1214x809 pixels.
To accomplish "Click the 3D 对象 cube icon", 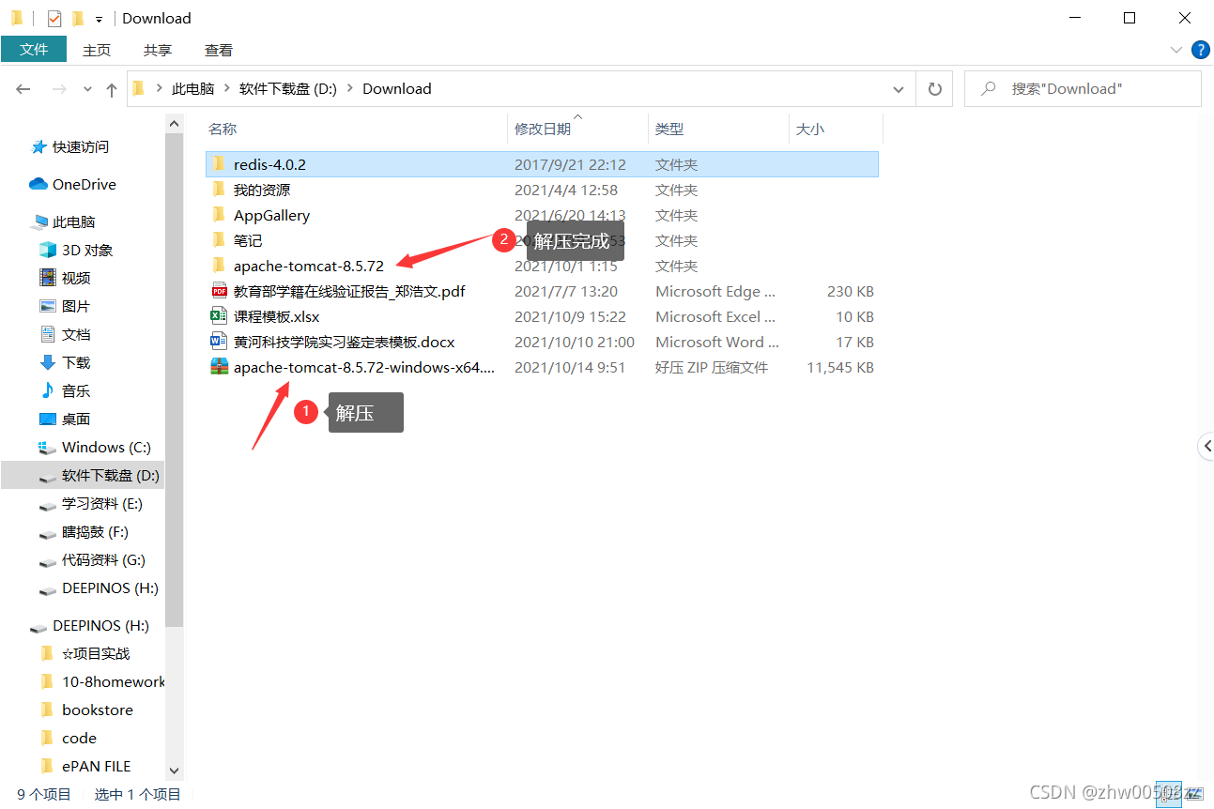I will (x=48, y=250).
